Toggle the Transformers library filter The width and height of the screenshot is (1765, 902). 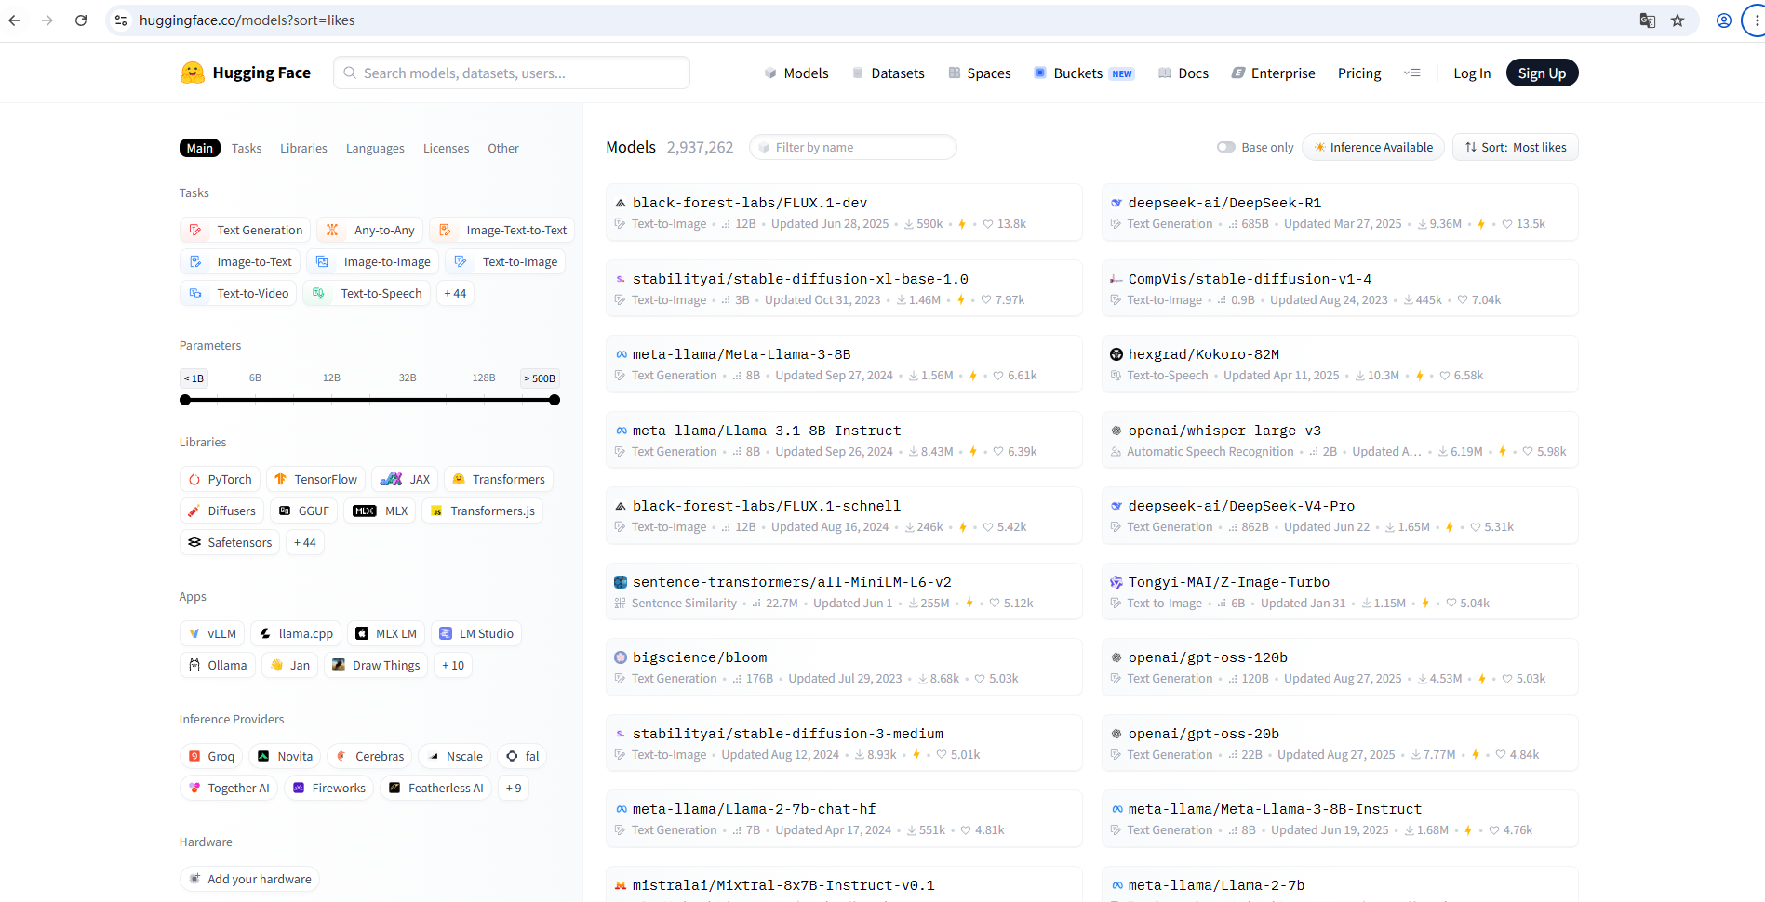499,479
